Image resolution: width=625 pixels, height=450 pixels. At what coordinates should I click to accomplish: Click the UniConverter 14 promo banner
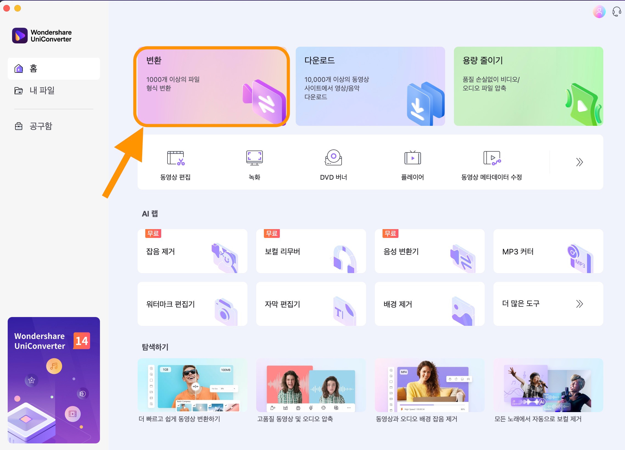click(54, 380)
